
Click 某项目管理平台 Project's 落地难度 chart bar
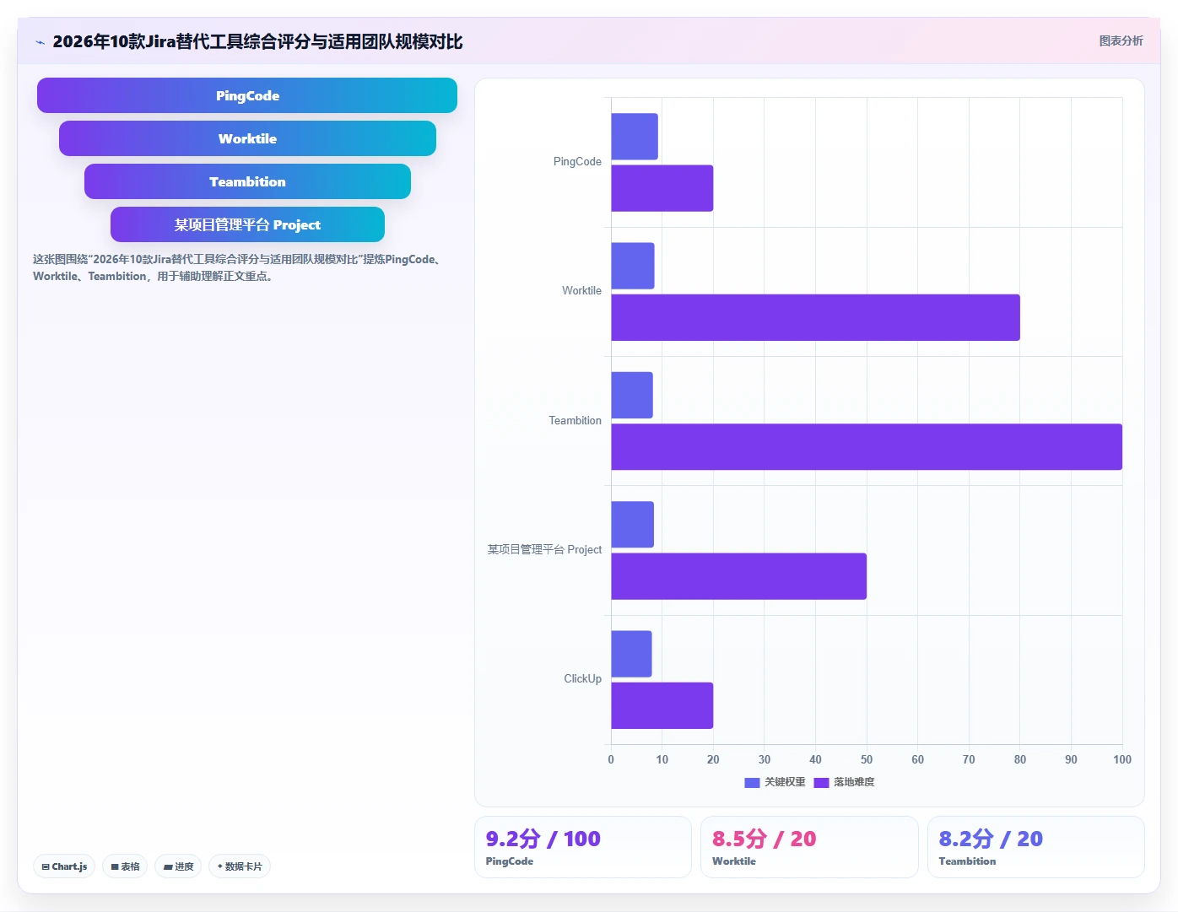pos(739,576)
